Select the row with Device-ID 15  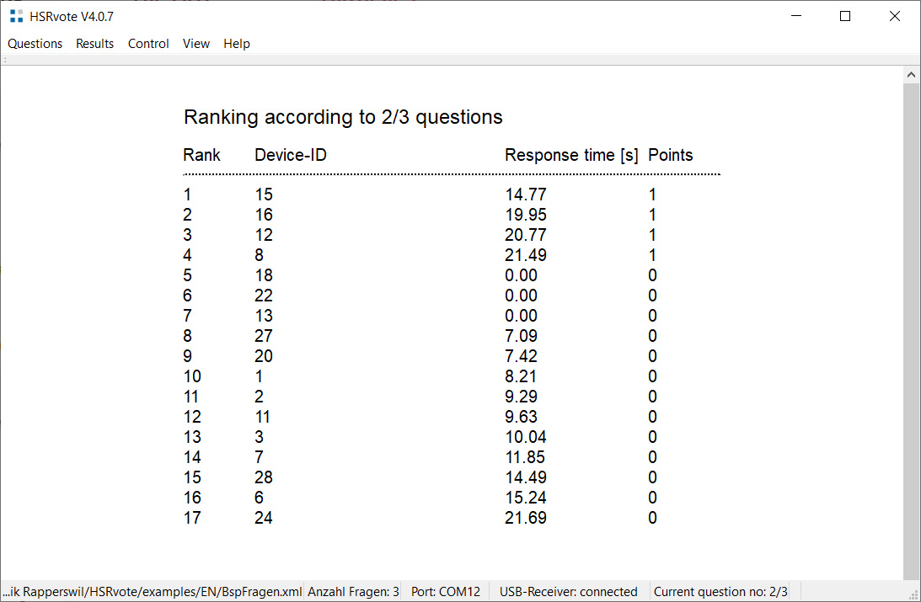(264, 194)
